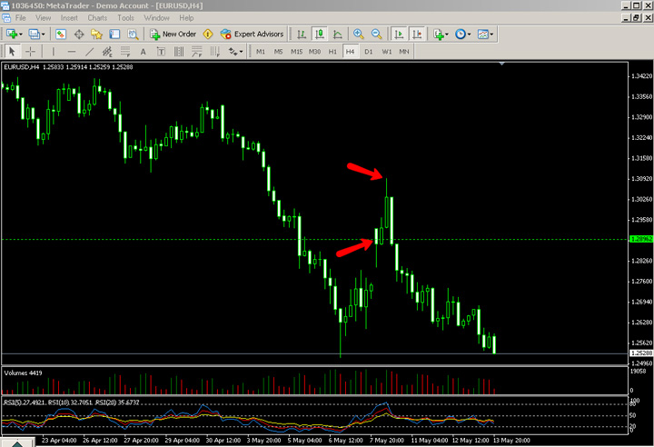
Task: Click the RSI indicator values label
Action: [72, 402]
